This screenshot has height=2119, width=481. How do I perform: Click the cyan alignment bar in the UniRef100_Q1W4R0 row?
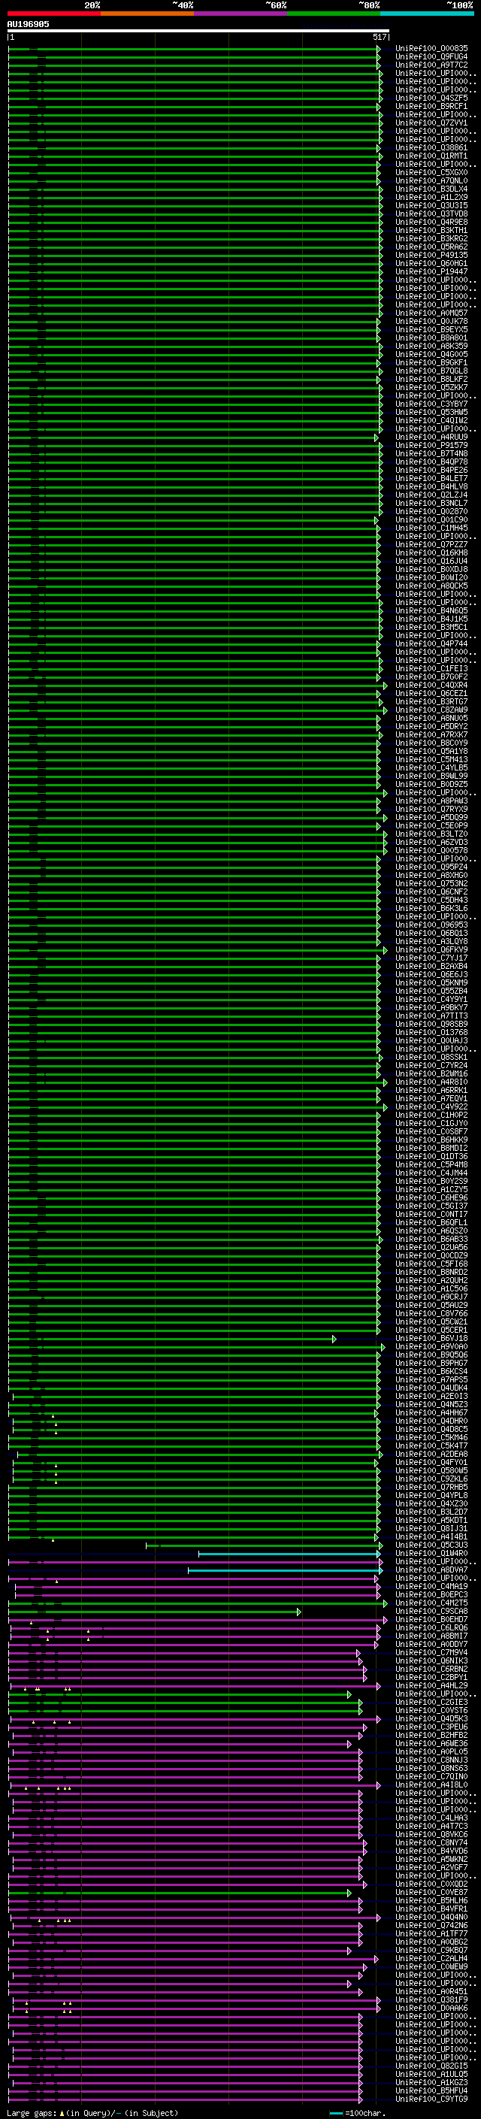coord(289,1554)
